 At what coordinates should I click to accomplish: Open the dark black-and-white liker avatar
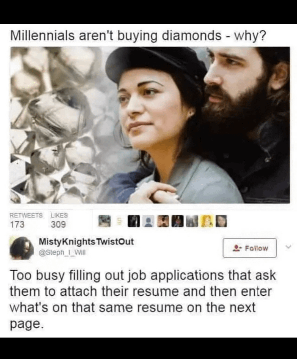coord(134,221)
